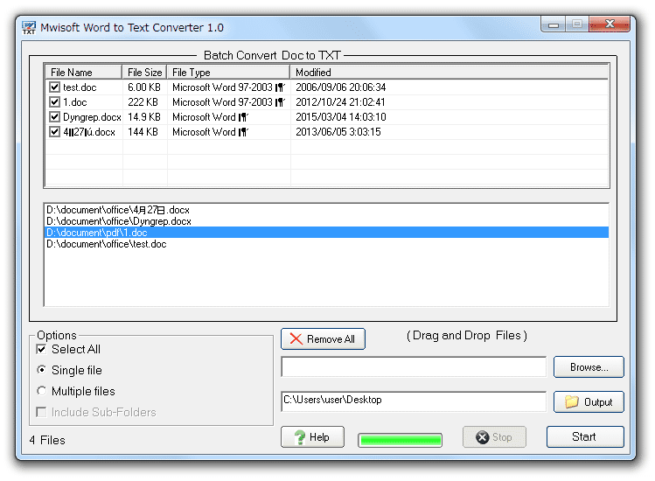Sort by the File Size column header
The width and height of the screenshot is (655, 481).
[144, 73]
